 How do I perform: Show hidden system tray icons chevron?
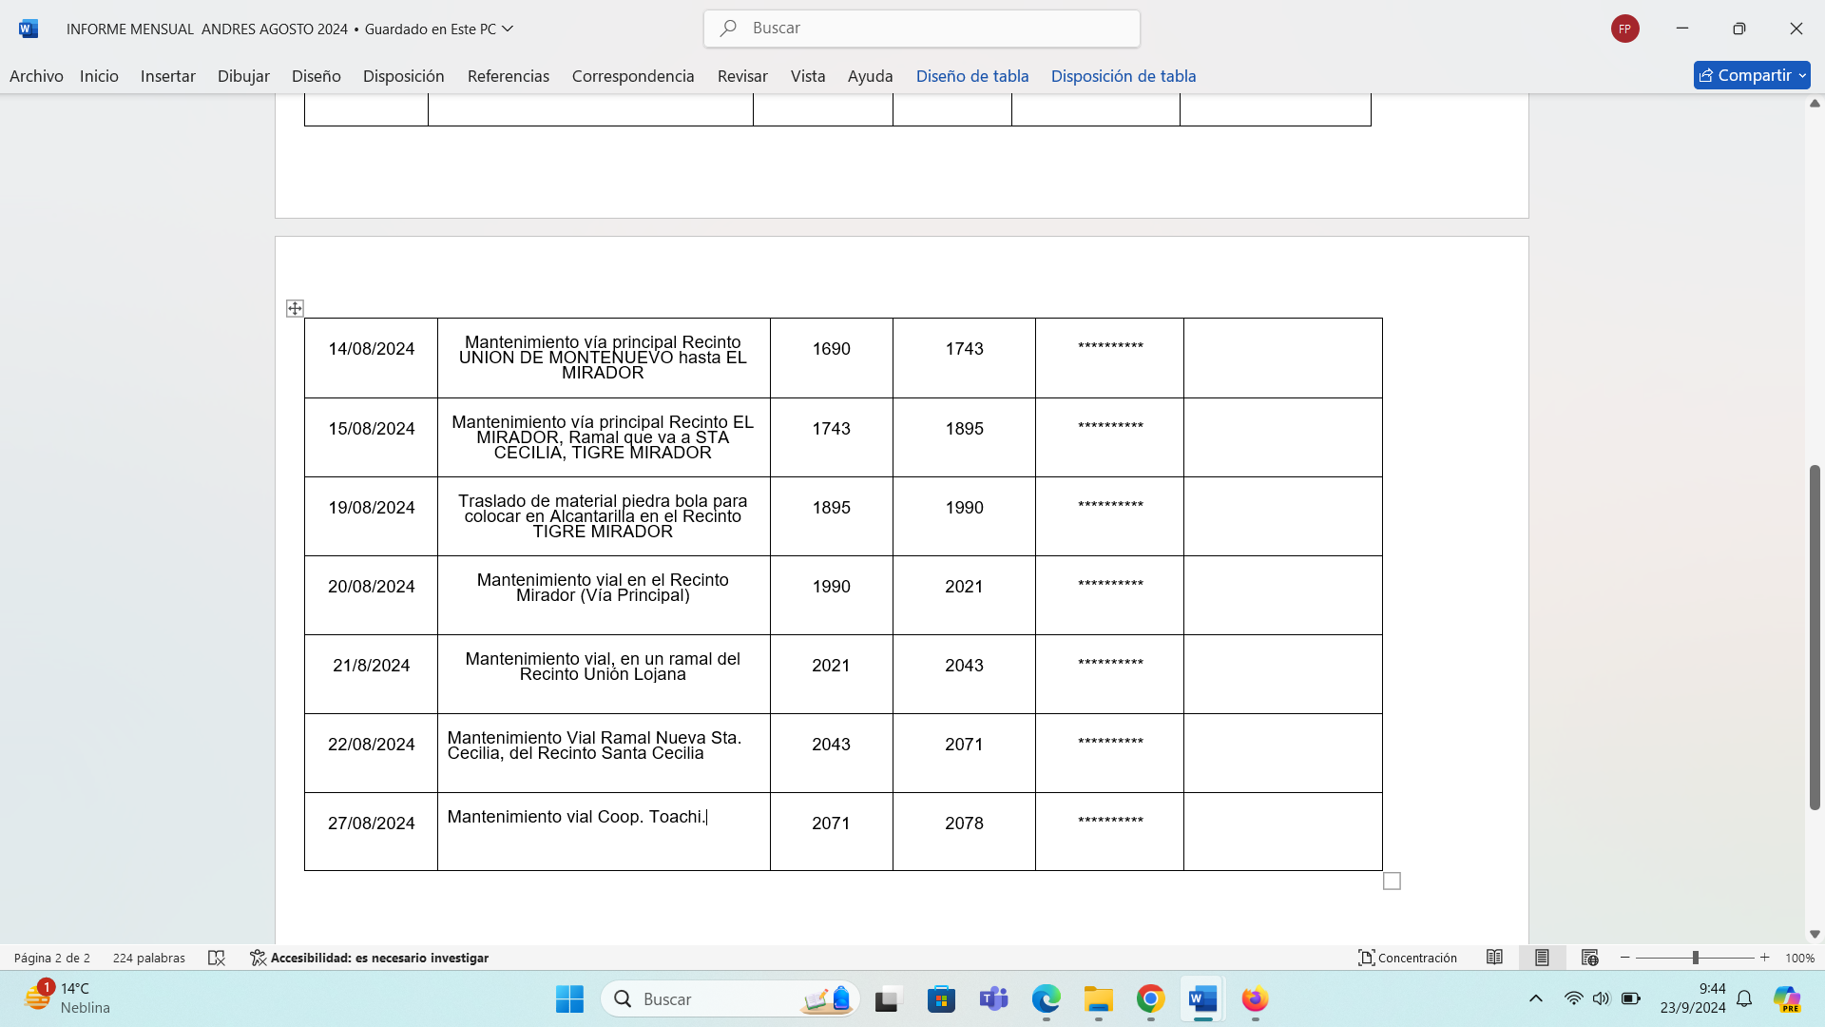(1536, 998)
